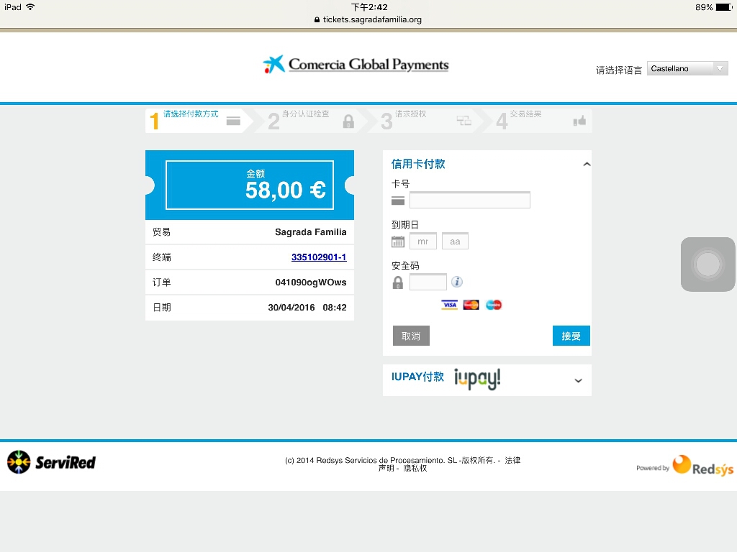Click into the 卡号 card number field
This screenshot has width=737, height=552.
(469, 200)
